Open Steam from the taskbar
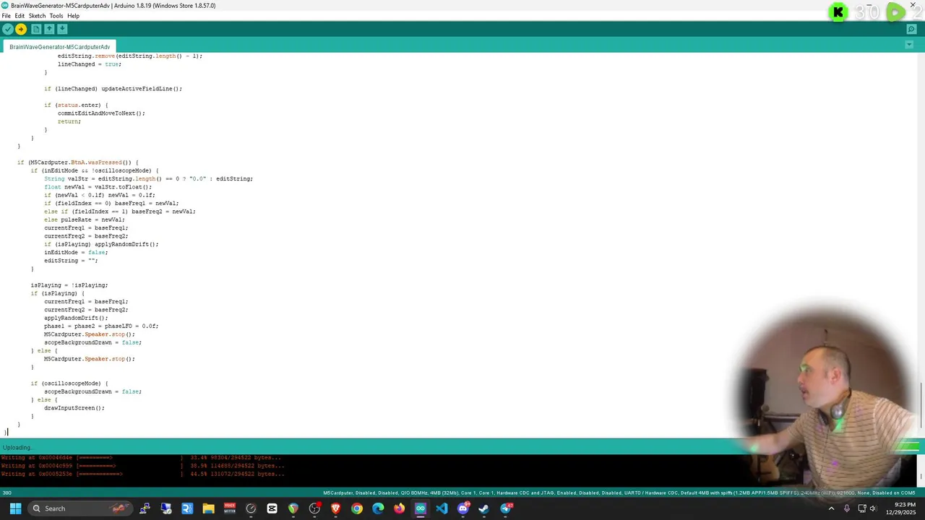The height and width of the screenshot is (520, 925). point(484,508)
